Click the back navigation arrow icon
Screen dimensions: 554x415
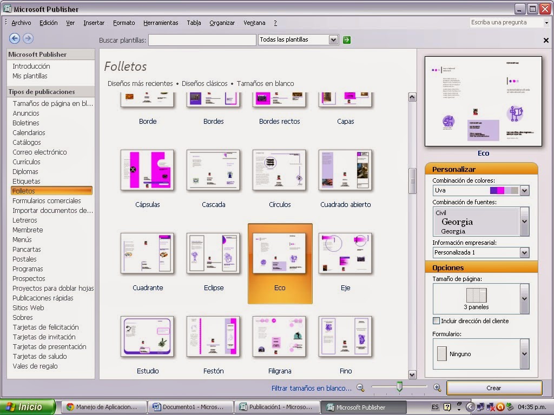point(15,38)
